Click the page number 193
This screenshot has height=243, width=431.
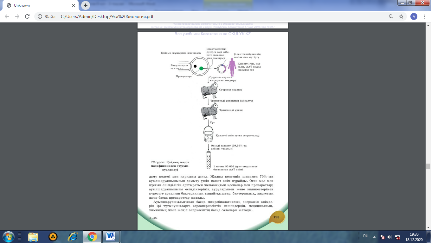(x=276, y=217)
